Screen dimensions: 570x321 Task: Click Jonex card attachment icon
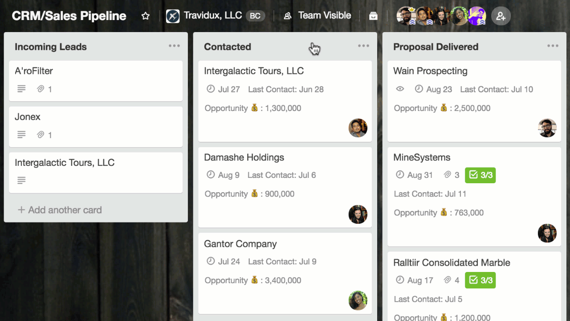point(41,135)
